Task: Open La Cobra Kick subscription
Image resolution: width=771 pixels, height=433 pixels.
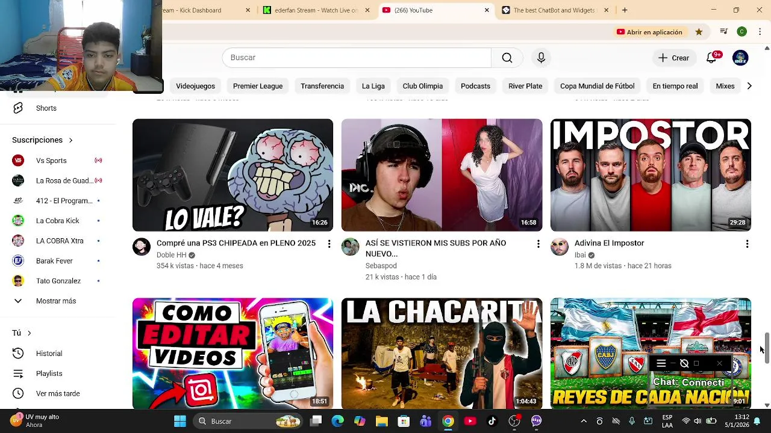Action: pos(58,221)
